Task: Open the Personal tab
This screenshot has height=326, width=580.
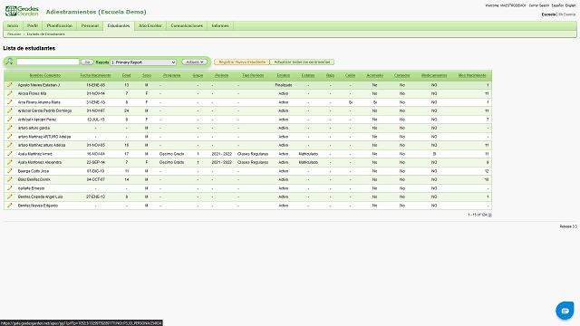Action: (x=90, y=26)
